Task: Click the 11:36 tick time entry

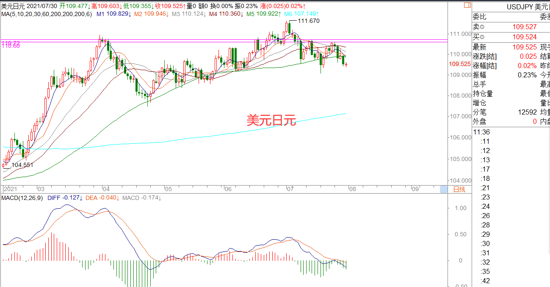Action: point(481,132)
